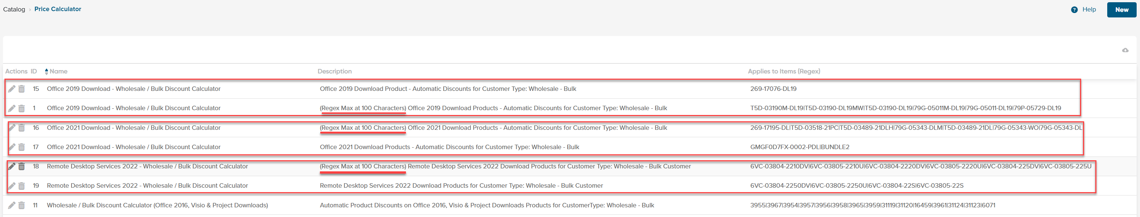Screen dimensions: 1140x217
Task: Edit the calculator with ID 11
Action: (x=12, y=205)
